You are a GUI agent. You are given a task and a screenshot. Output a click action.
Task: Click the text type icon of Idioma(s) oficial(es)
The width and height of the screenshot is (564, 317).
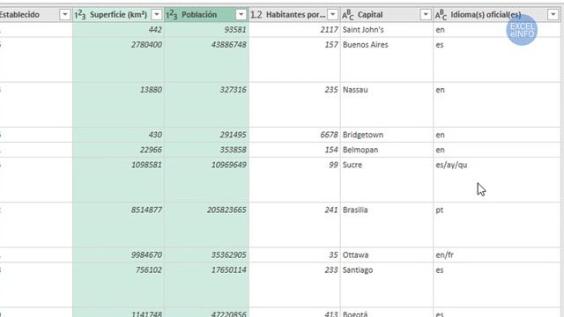click(441, 15)
